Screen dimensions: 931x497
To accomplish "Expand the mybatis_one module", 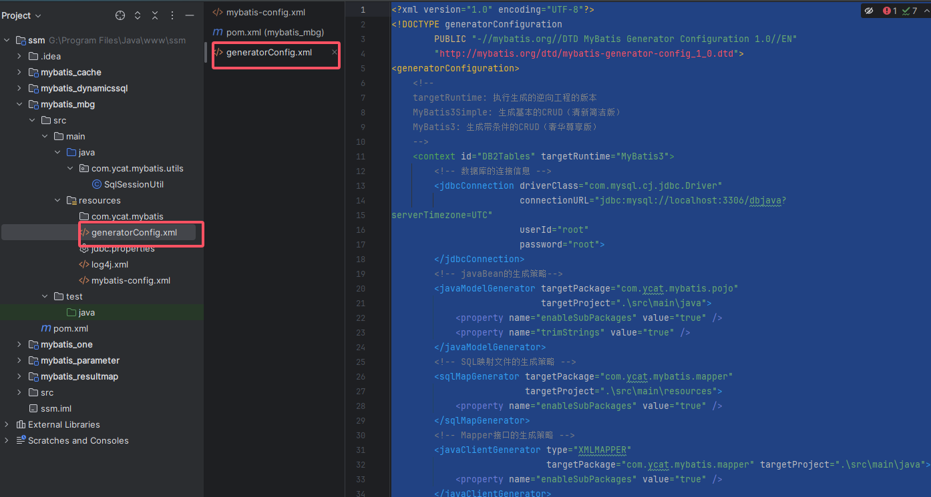I will (x=19, y=344).
